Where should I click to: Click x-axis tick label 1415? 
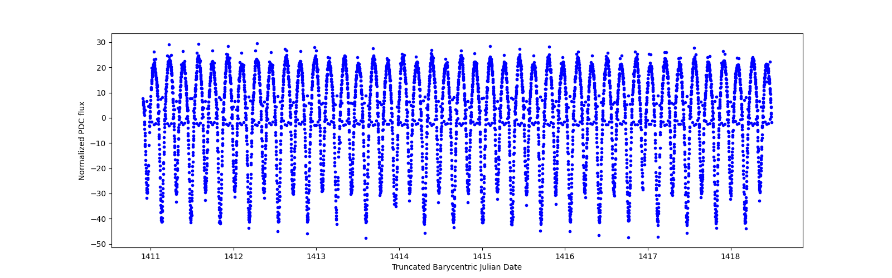[482, 257]
